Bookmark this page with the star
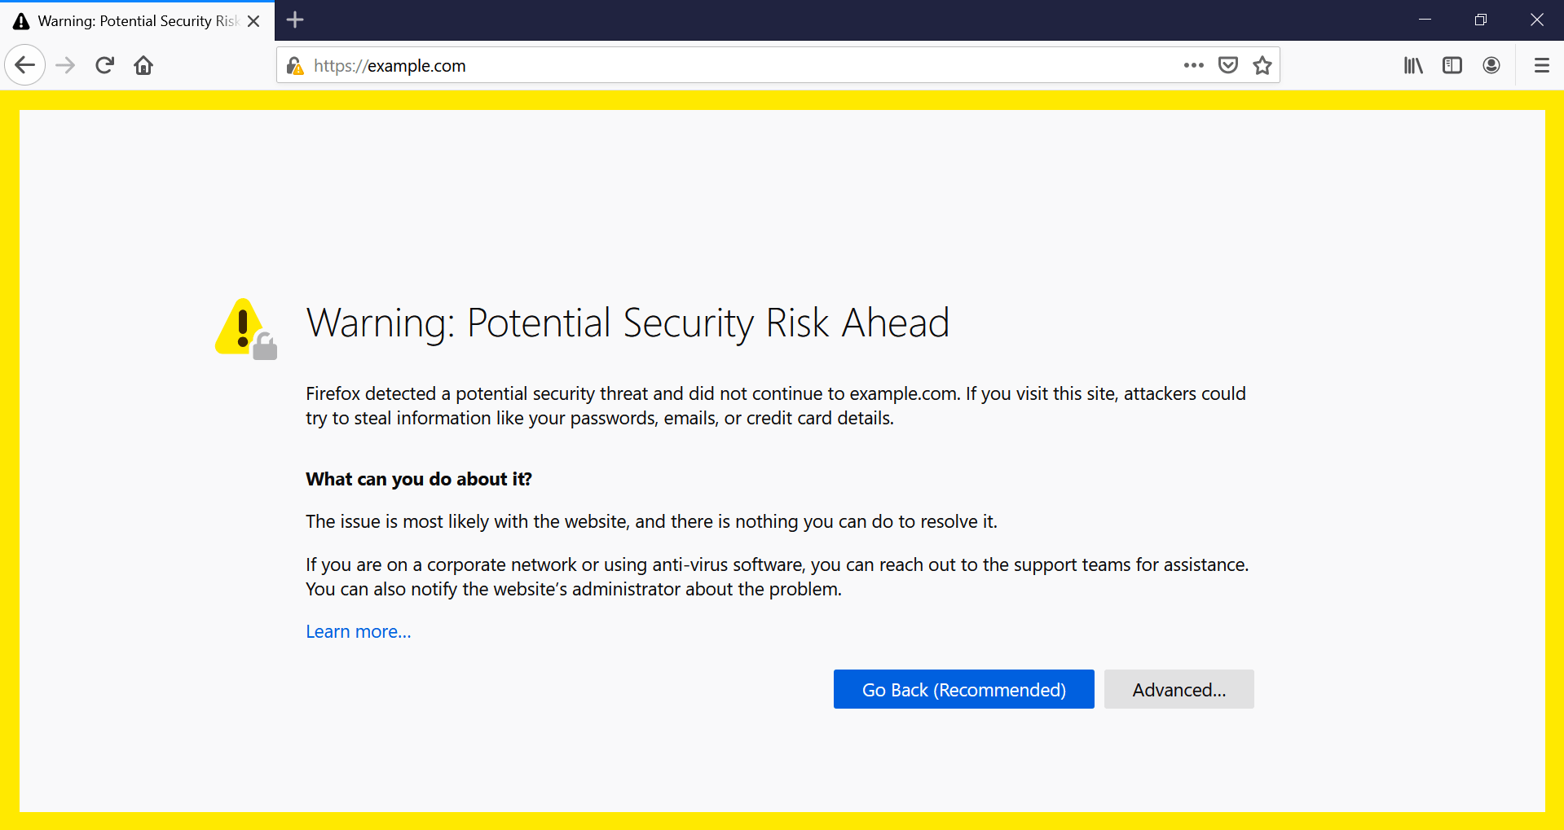 (x=1262, y=65)
